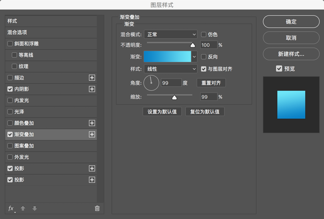
Task: Click the 重置对齐 button
Action: point(211,83)
